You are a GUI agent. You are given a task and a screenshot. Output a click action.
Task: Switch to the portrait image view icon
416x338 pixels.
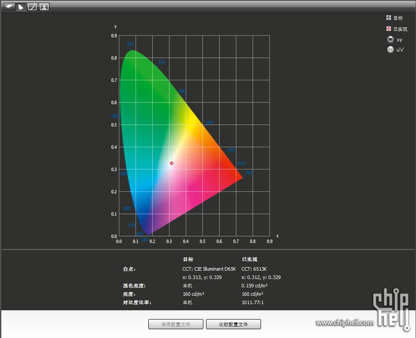[44, 7]
